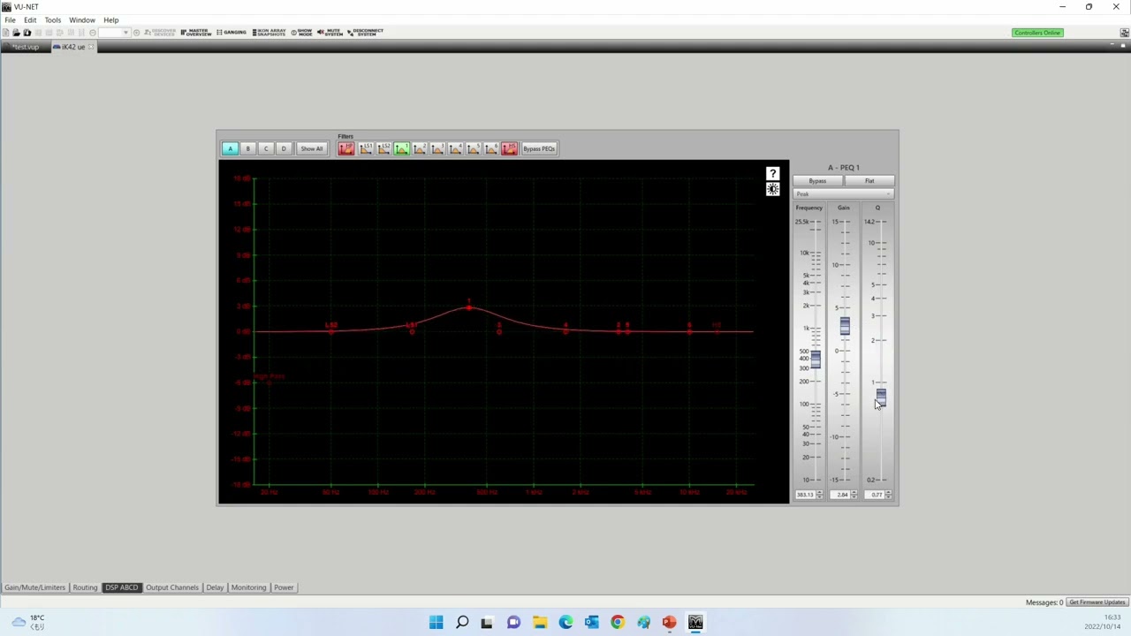Click the Q slider handle

(881, 397)
